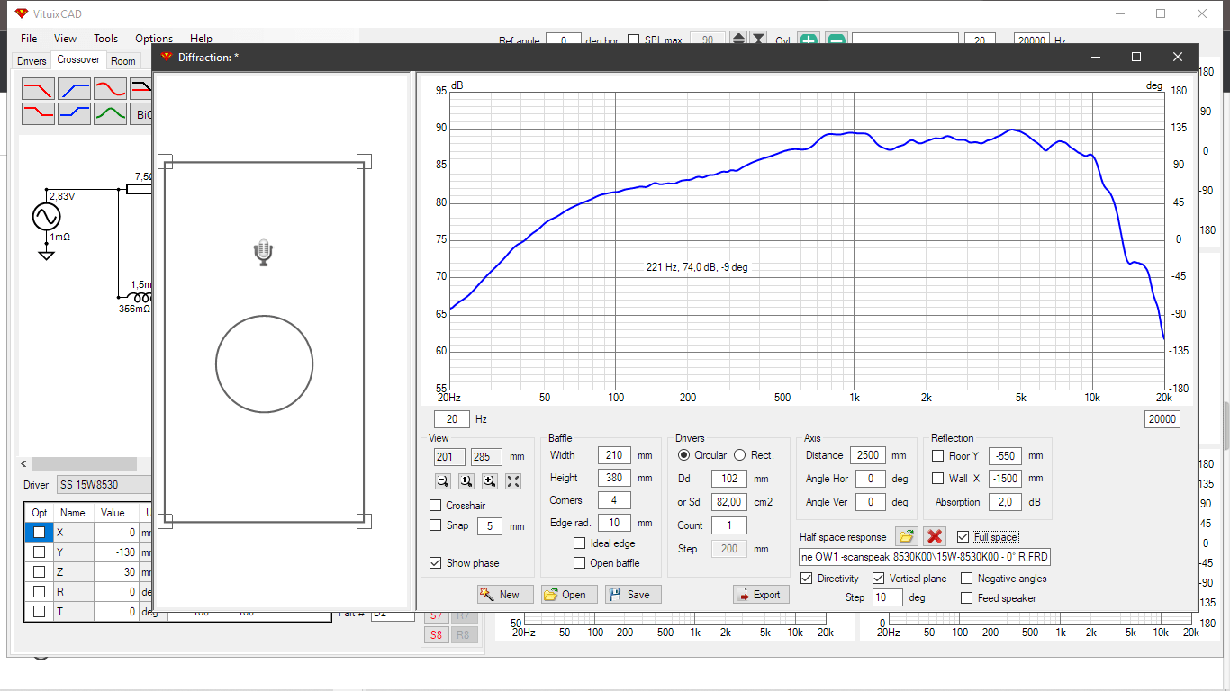The image size is (1230, 691).
Task: Select the Rect. driver radio button
Action: point(740,455)
